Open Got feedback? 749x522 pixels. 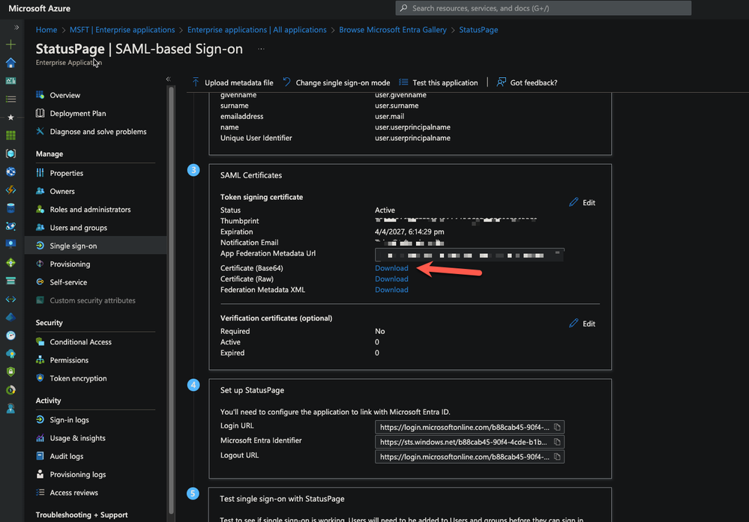[527, 82]
